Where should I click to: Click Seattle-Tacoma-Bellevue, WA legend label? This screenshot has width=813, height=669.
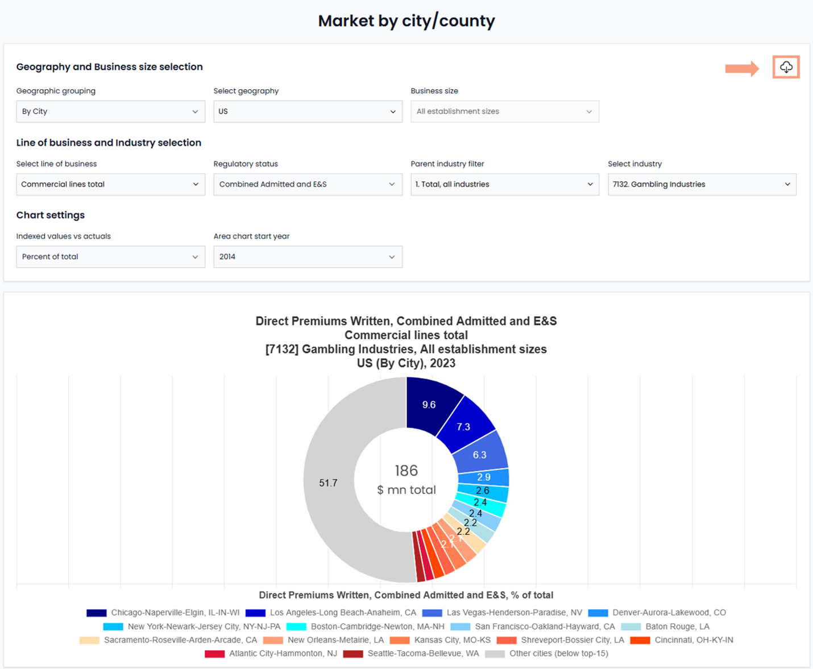click(424, 654)
